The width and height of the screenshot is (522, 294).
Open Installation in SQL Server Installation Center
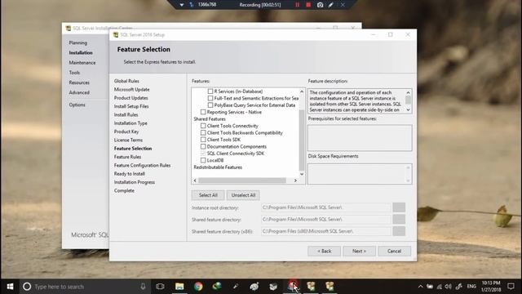81,52
